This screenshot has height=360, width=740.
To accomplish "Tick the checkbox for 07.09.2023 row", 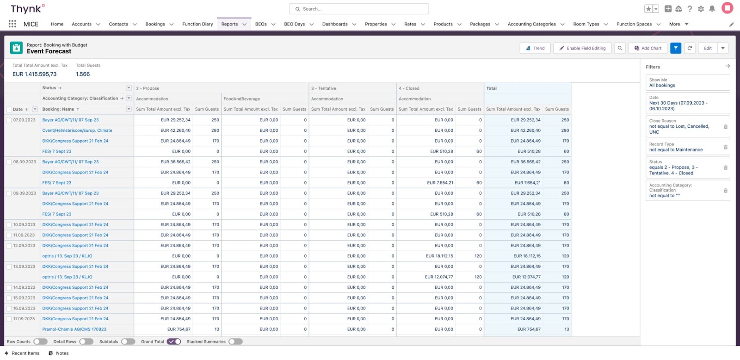I will [9, 120].
